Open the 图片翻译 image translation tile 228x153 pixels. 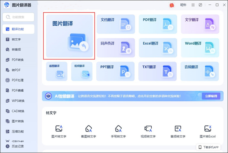pos(70,35)
